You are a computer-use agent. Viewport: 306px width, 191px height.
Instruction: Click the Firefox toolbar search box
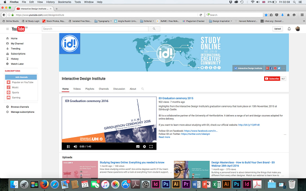click(x=234, y=15)
